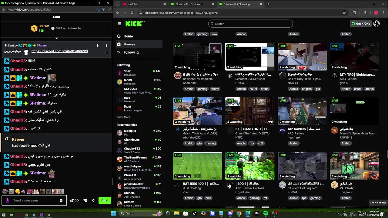Show hidden system tray icons
The width and height of the screenshot is (388, 218).
[x=338, y=213]
